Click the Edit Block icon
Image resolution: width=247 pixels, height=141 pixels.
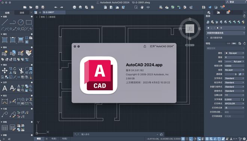pos(21,53)
